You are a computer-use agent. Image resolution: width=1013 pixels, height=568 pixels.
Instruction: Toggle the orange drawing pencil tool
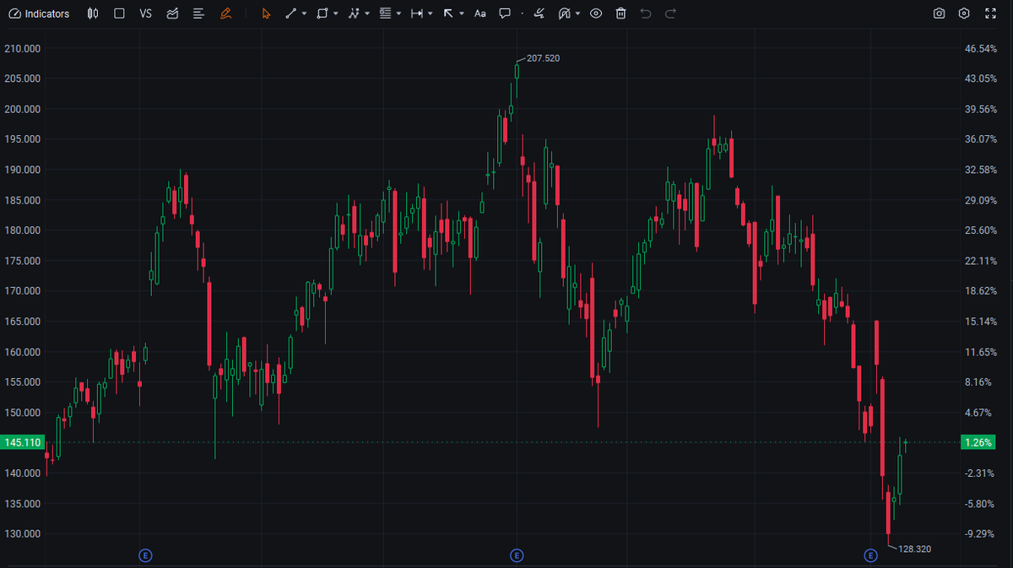pos(225,14)
